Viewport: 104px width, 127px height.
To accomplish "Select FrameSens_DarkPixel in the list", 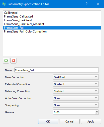I will (x=52, y=20).
